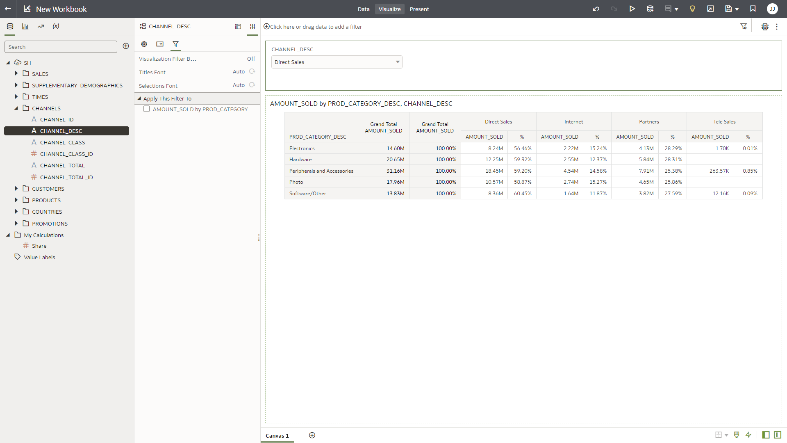The width and height of the screenshot is (787, 443).
Task: Toggle Visualization Filter Bar Off setting
Action: pyautogui.click(x=251, y=59)
